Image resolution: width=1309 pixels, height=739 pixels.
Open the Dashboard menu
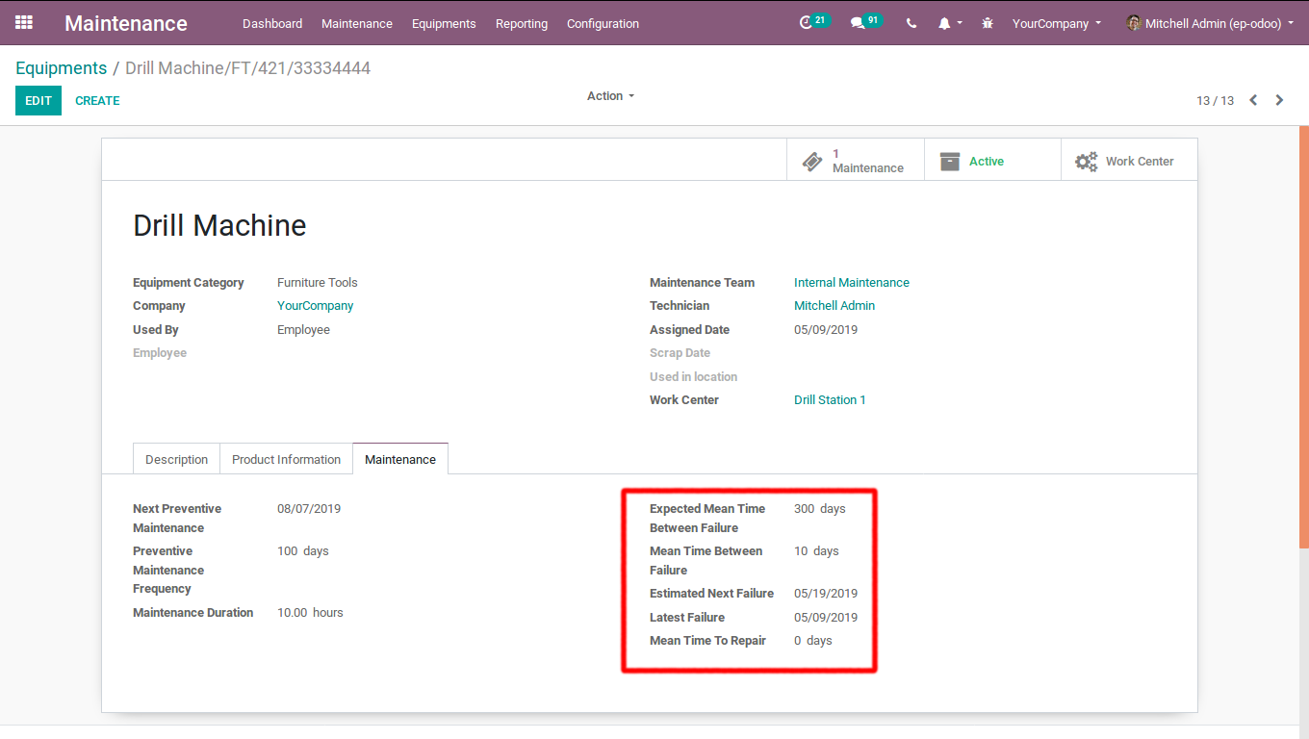click(272, 23)
